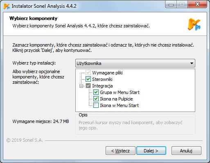This screenshot has width=210, height=163.
Task: Go back with the Wstecz button
Action: point(120,151)
